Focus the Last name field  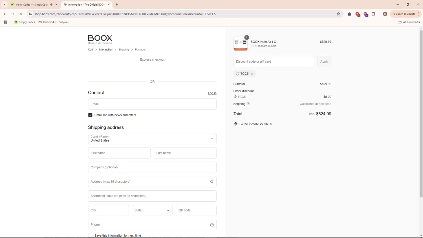pyautogui.click(x=185, y=153)
